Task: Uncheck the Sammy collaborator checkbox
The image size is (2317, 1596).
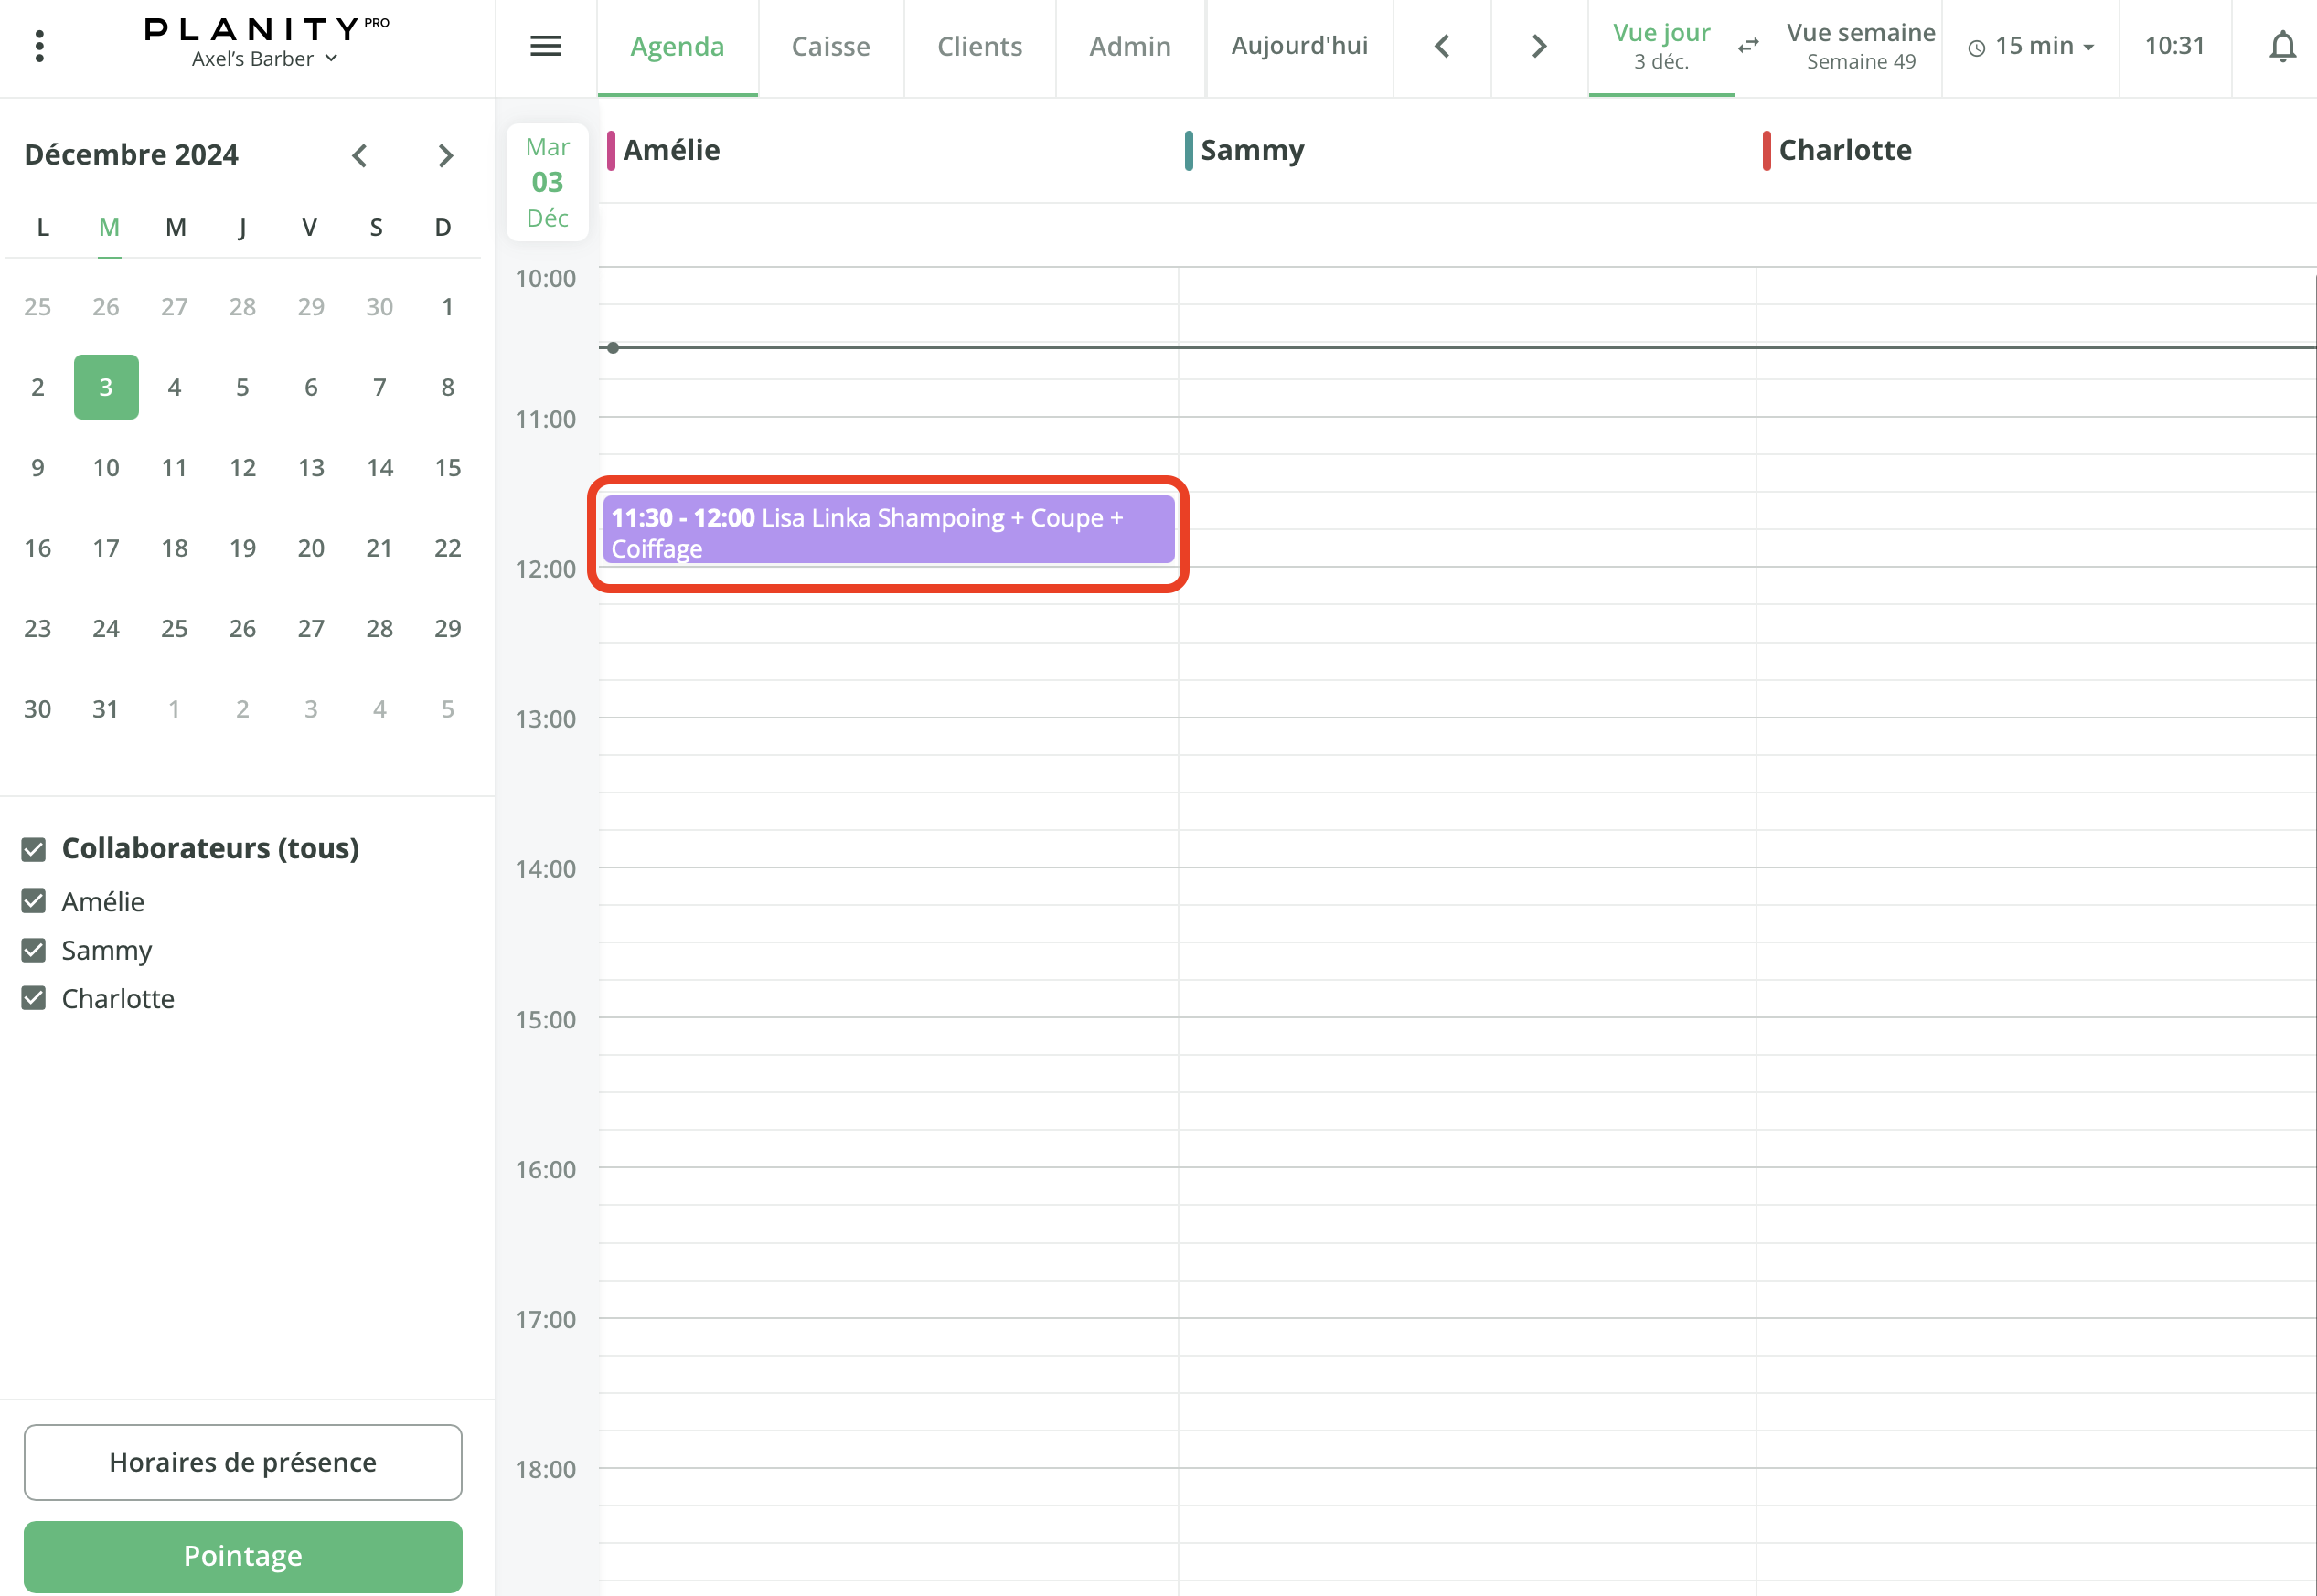Action: pyautogui.click(x=34, y=950)
